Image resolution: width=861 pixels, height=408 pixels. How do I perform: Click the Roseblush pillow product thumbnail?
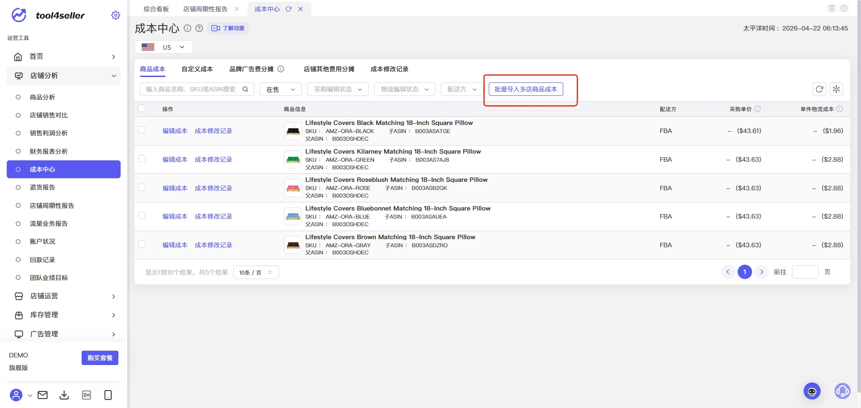[x=293, y=188]
